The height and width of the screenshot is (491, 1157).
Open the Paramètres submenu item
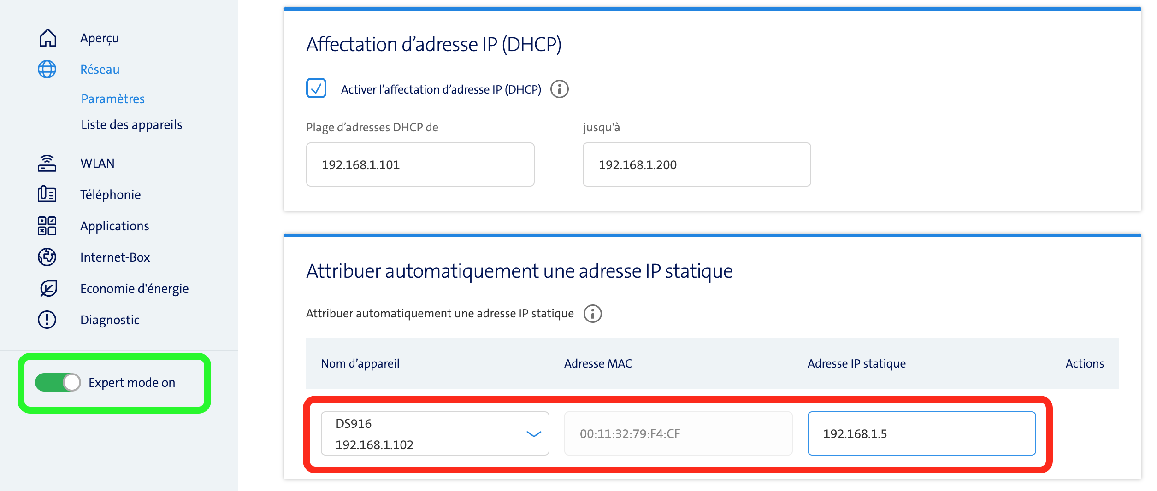tap(113, 99)
